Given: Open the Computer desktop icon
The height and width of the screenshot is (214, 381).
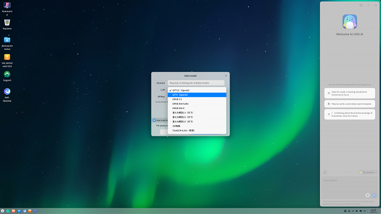Looking at the screenshot, I should pyautogui.click(x=7, y=5).
